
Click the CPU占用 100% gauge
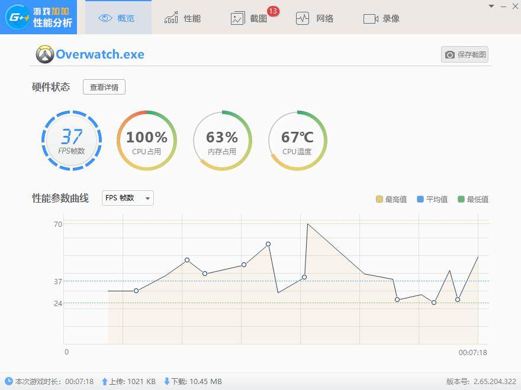point(147,140)
